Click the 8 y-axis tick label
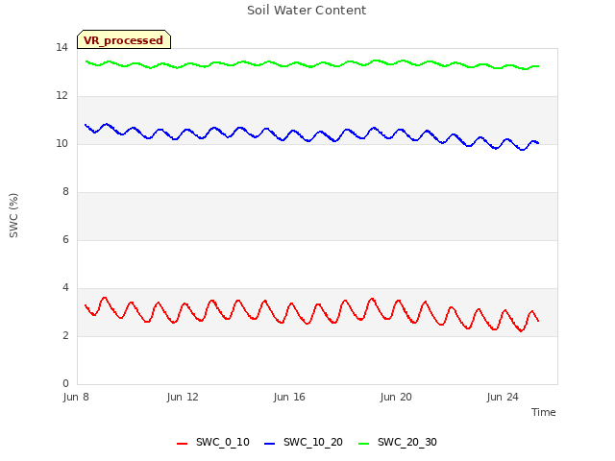Screen dimensions: 615x461 pos(65,192)
